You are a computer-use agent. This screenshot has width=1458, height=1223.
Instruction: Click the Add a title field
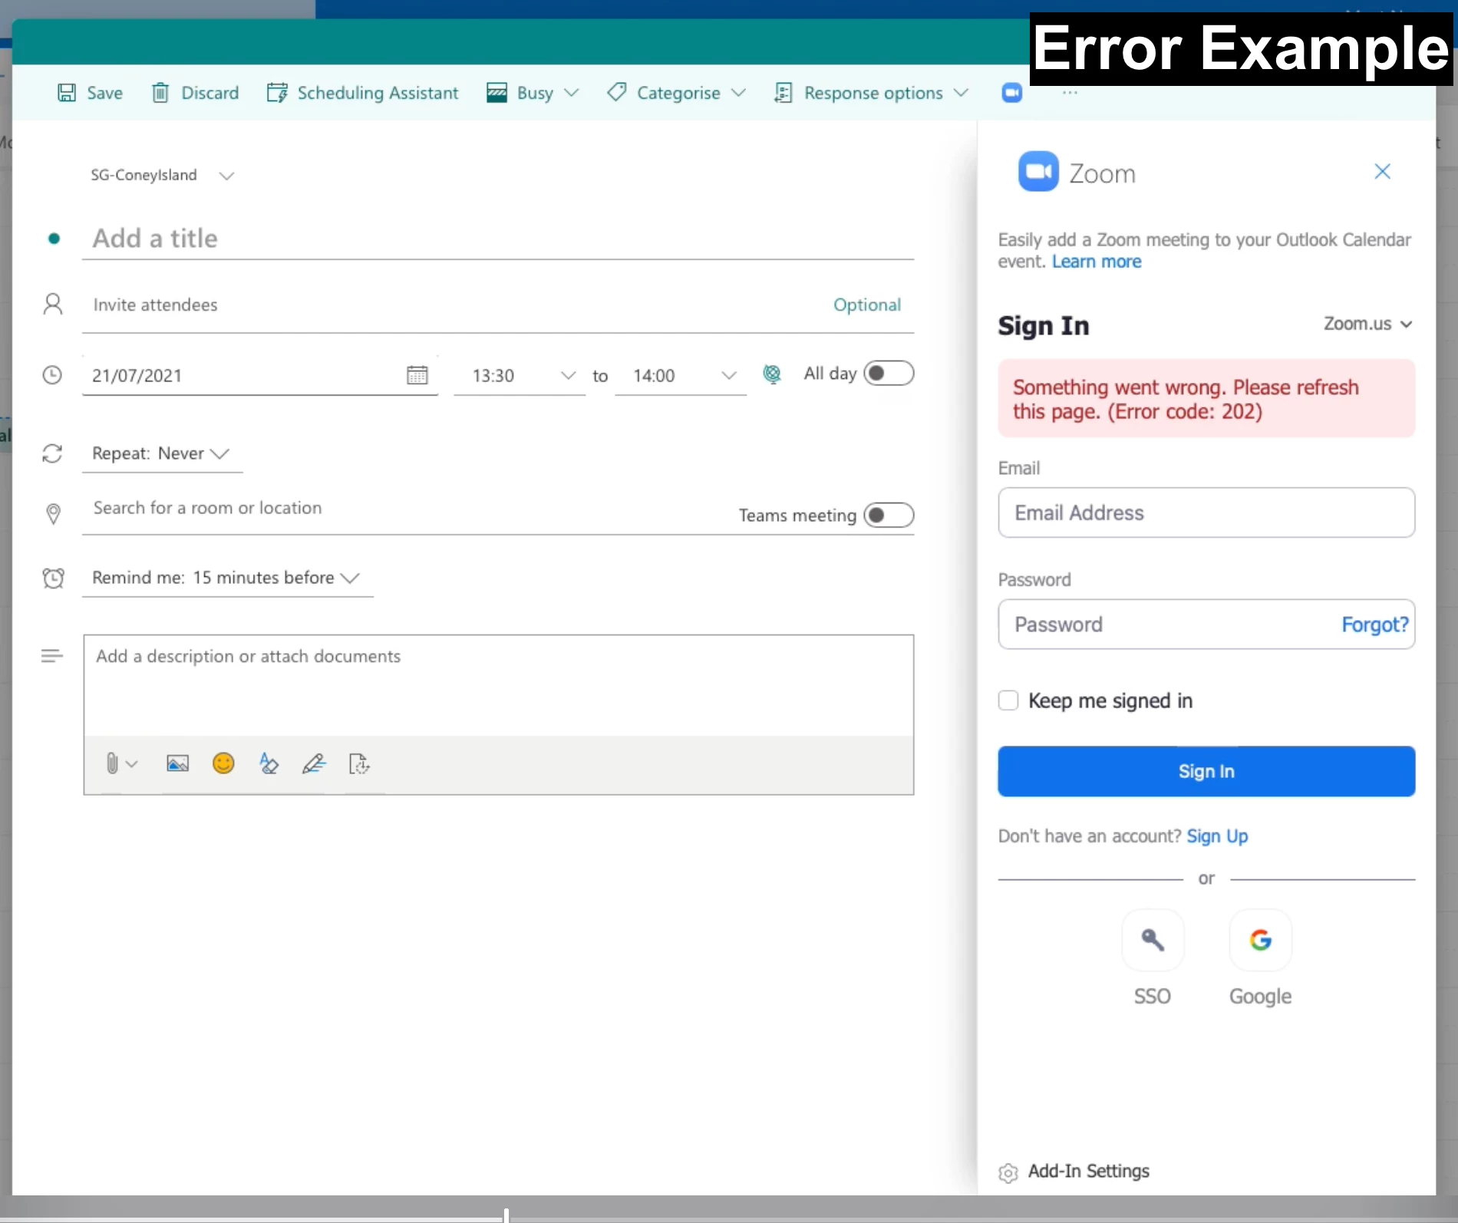498,239
